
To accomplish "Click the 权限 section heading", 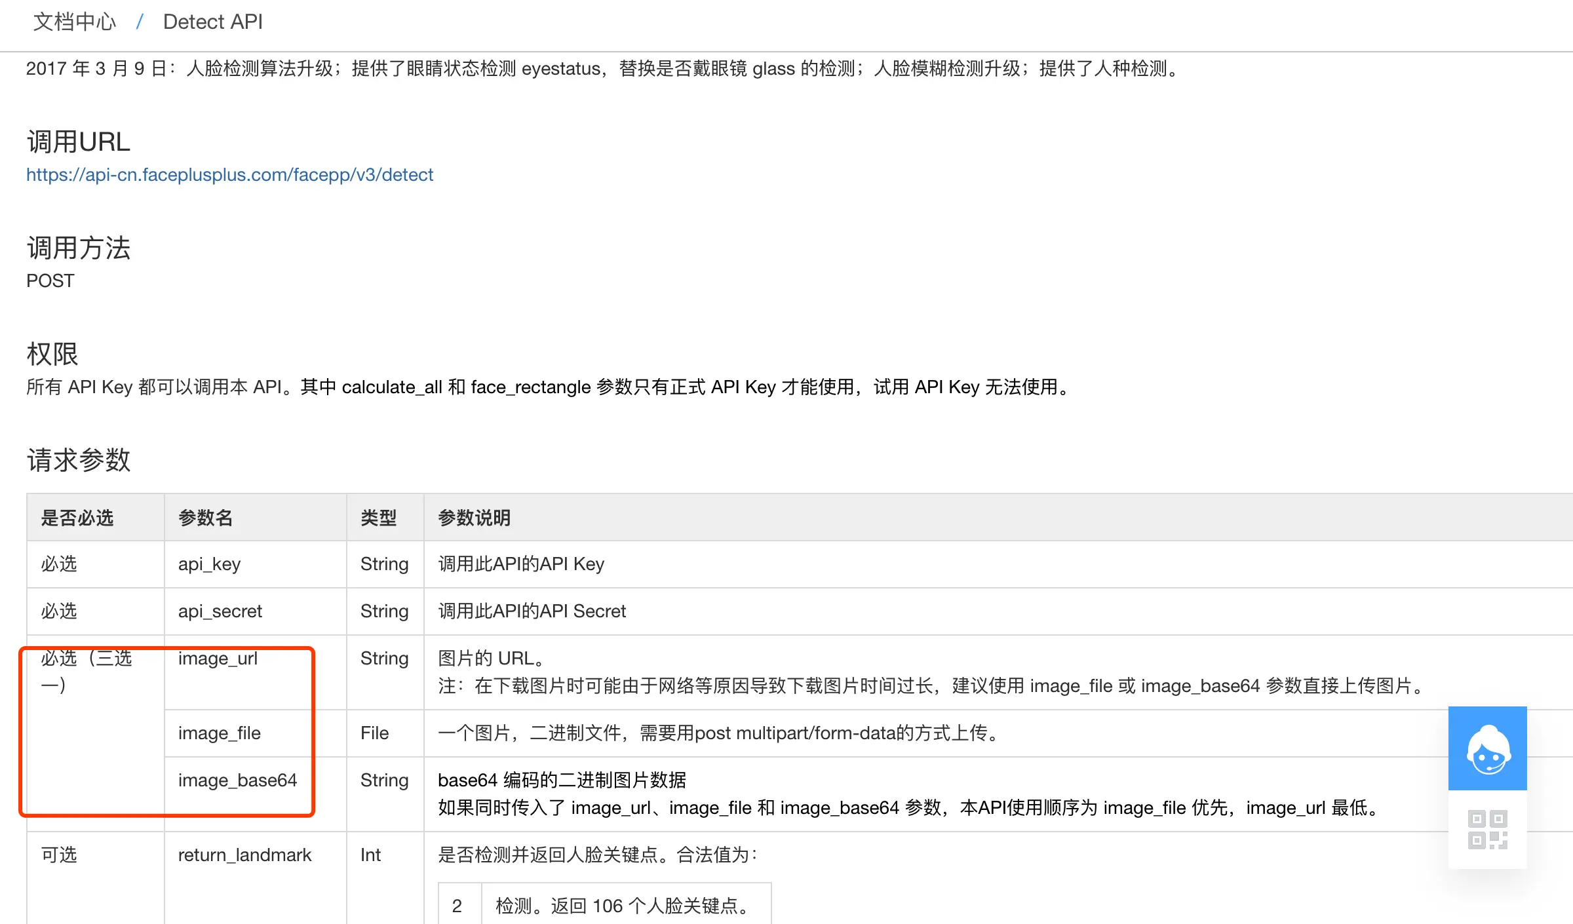I will point(52,354).
